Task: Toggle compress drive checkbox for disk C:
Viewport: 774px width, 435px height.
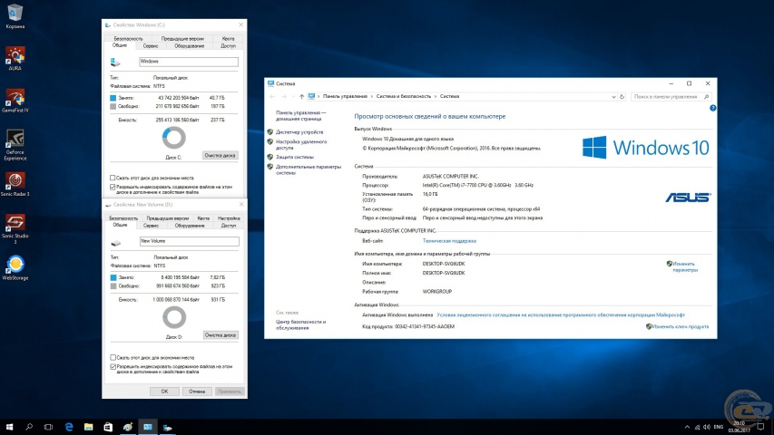Action: pos(113,178)
